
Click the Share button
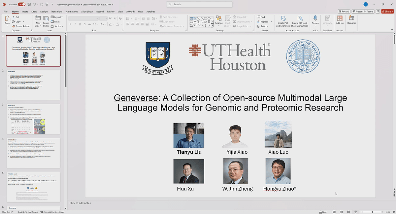(x=387, y=12)
